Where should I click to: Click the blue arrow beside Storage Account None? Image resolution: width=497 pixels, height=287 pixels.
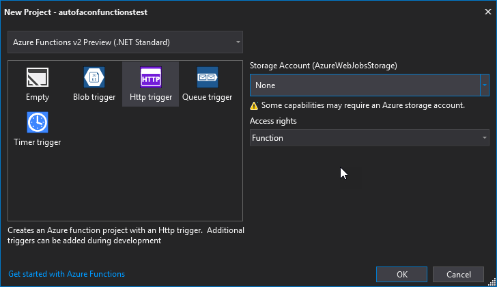tap(485, 85)
